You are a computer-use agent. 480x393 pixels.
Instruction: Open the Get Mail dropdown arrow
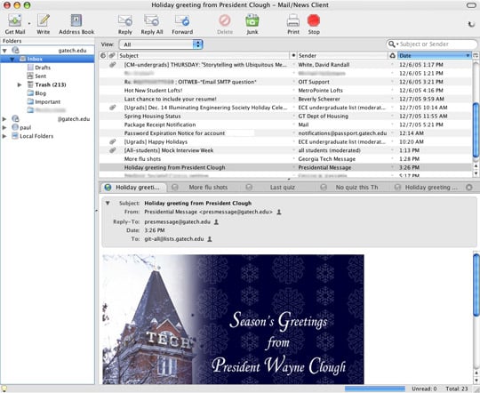point(29,23)
